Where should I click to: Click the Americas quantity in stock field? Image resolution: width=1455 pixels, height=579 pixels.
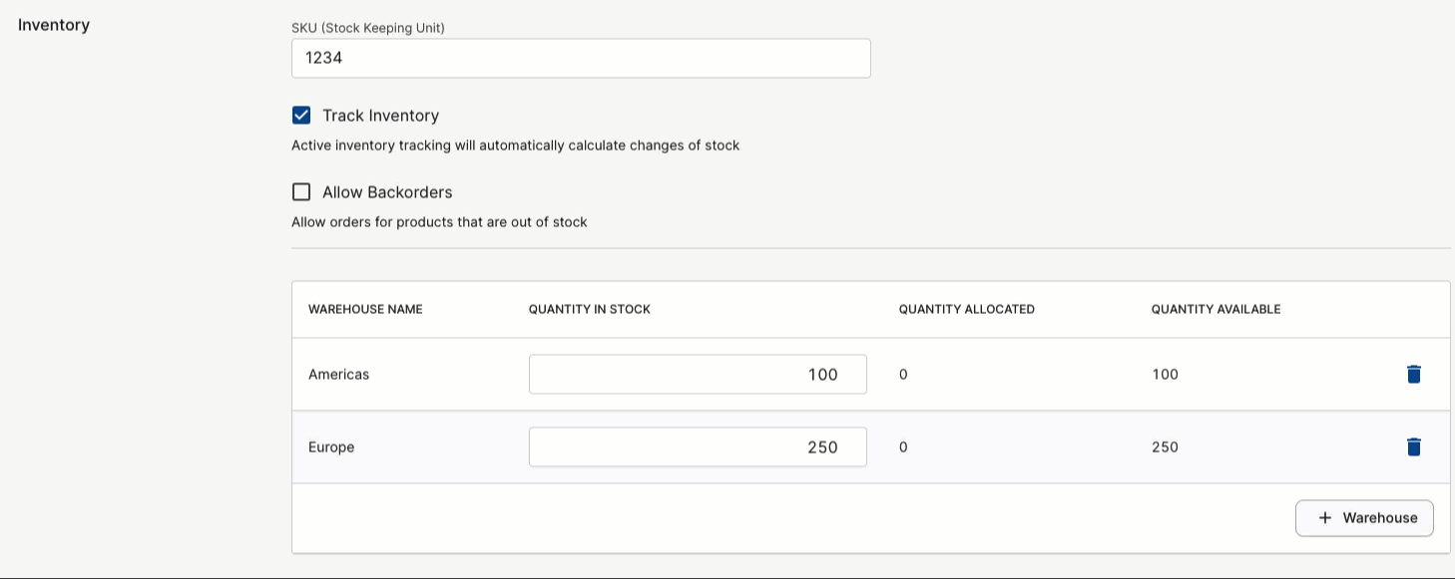(x=698, y=375)
